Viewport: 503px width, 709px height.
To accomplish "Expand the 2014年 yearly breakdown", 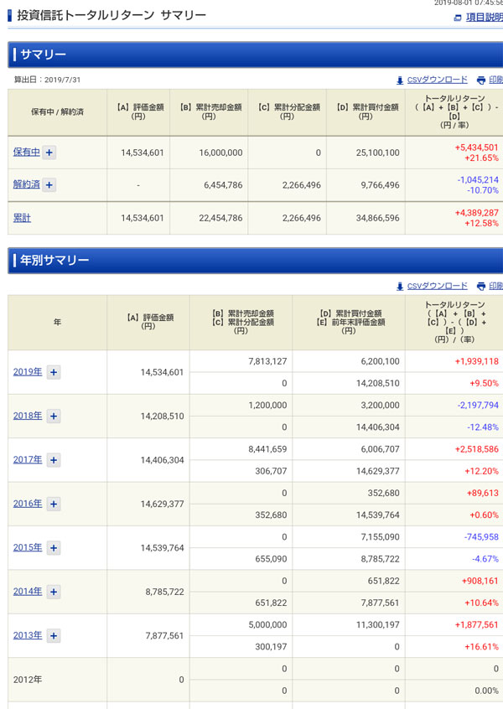I will click(x=53, y=592).
